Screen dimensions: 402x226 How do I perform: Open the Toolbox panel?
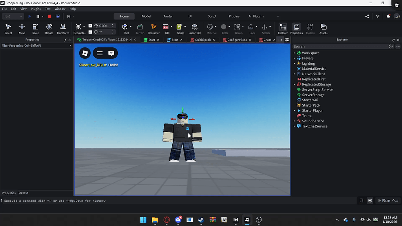pos(310,27)
